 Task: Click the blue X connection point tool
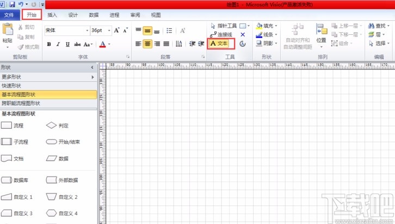pos(243,34)
